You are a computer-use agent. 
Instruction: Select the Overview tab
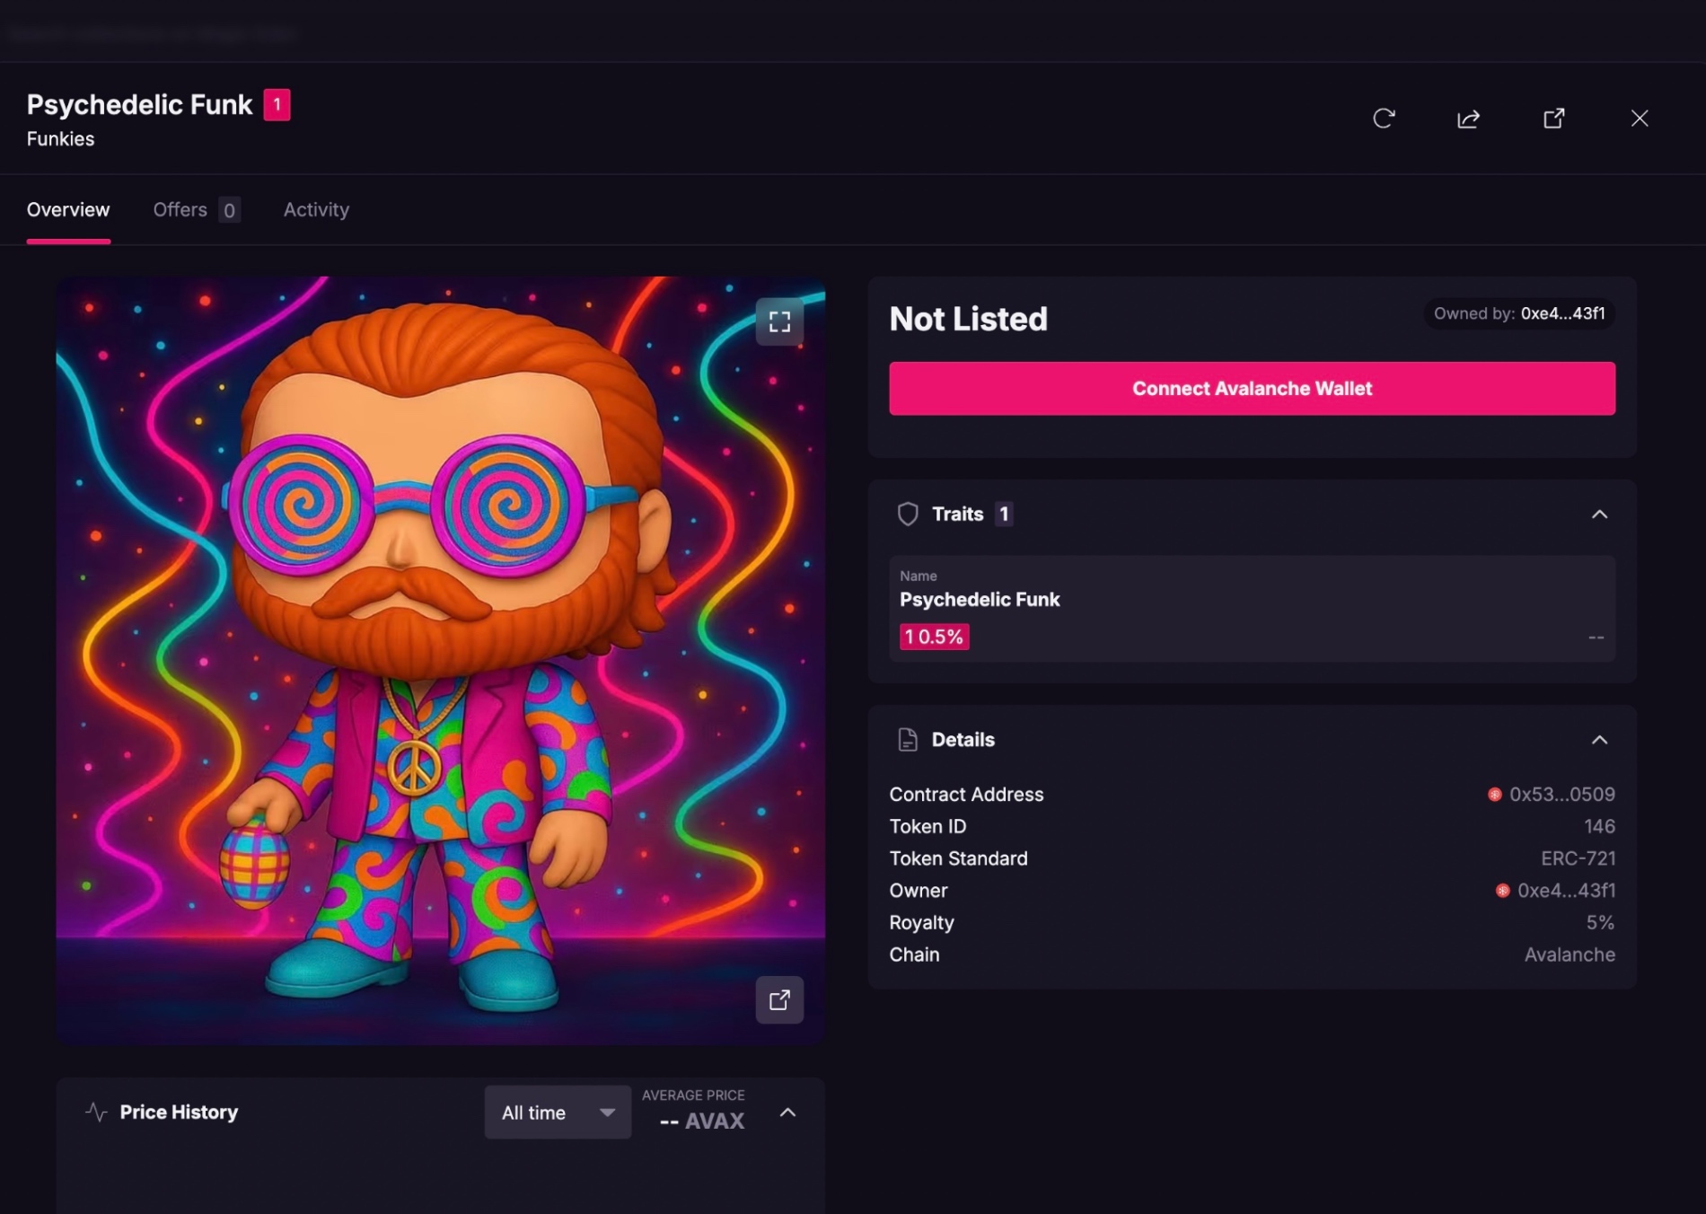click(68, 210)
